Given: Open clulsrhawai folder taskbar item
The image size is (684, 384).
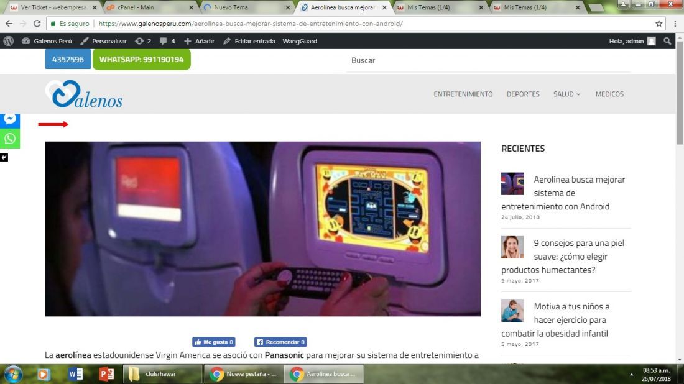Looking at the screenshot, I should tap(162, 374).
